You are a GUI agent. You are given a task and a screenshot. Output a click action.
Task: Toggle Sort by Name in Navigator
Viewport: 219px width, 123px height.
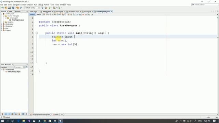(x=23, y=114)
